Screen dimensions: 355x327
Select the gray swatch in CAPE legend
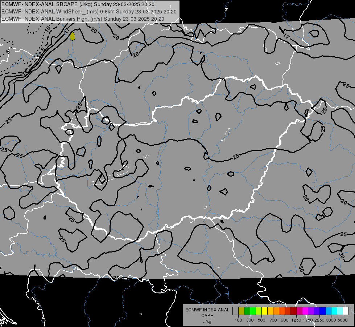(235, 311)
